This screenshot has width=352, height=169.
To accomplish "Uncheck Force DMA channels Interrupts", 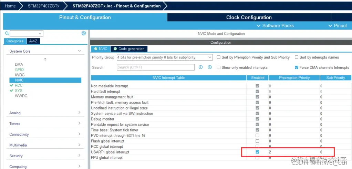I will point(296,67).
